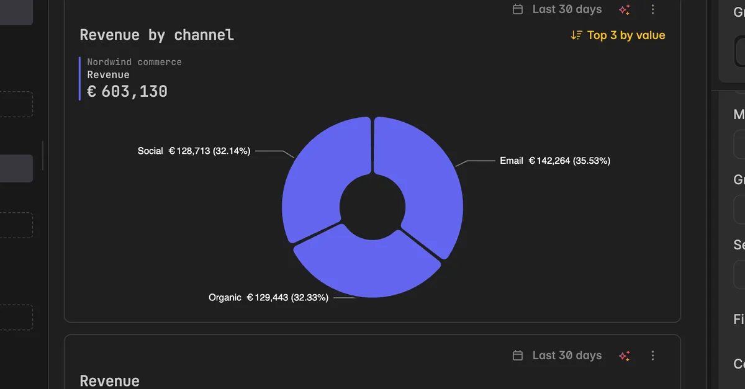Click the sort icon beside Top 3 by value
The width and height of the screenshot is (745, 389).
[x=577, y=35]
